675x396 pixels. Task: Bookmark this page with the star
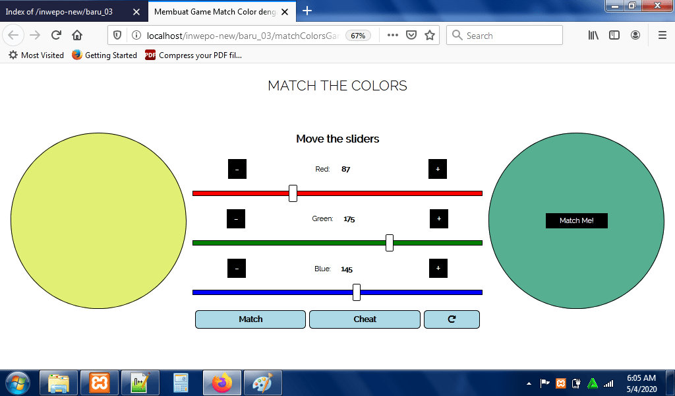430,36
